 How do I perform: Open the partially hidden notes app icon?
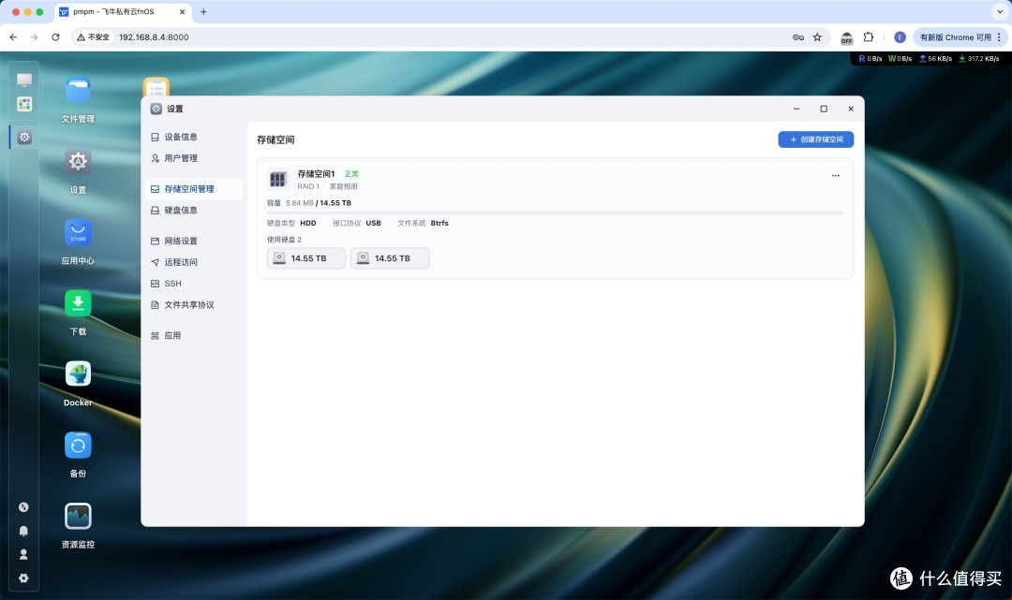click(156, 86)
